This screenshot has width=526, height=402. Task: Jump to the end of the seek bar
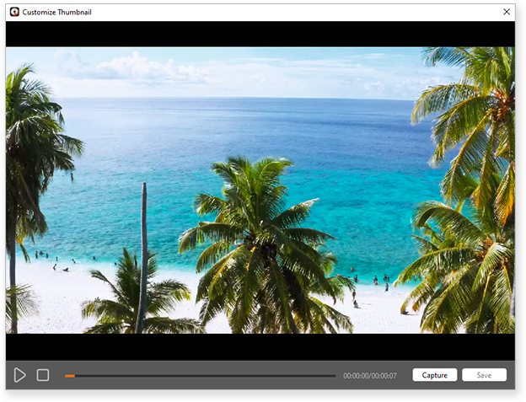(x=335, y=375)
